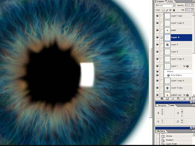Switch to the Paths tab
Screen dimensions: 195x146
pos(170,1)
